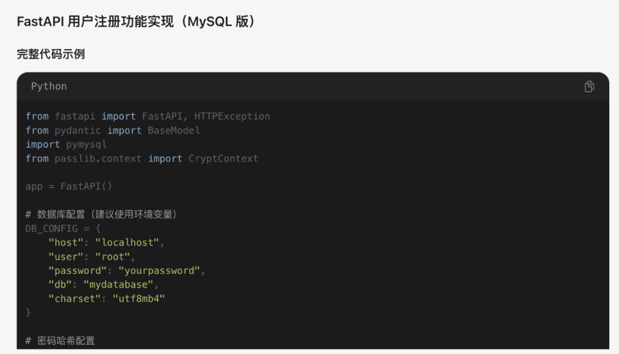Image resolution: width=619 pixels, height=354 pixels.
Task: Click the FastAPI MySQL page title
Action: coord(138,22)
